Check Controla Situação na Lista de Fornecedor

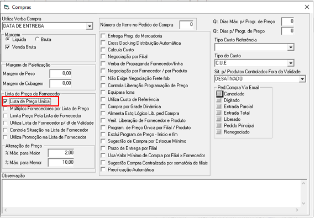[x=6, y=130]
